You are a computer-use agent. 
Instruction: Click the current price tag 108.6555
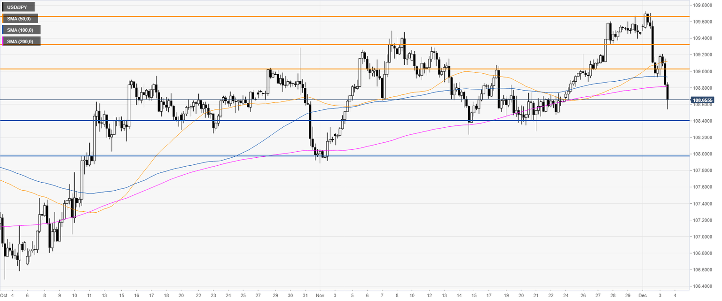702,100
